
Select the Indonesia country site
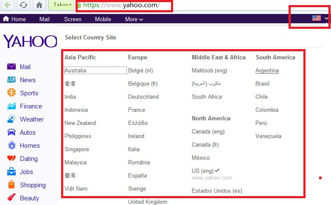[x=76, y=110]
